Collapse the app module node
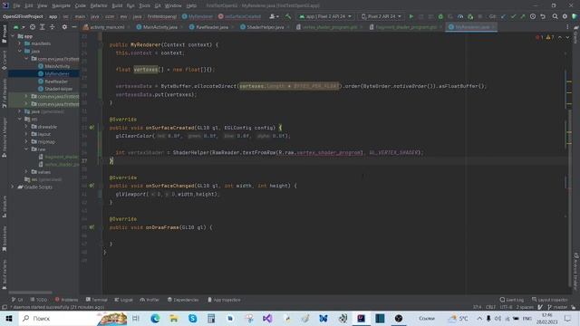The image size is (580, 326). click(14, 36)
